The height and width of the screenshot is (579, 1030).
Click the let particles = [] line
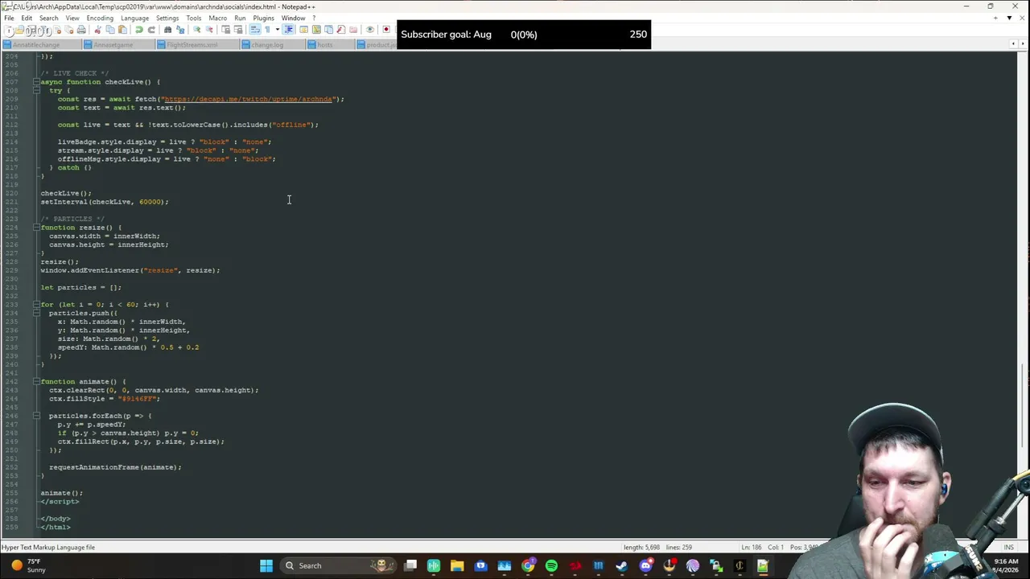(x=80, y=287)
